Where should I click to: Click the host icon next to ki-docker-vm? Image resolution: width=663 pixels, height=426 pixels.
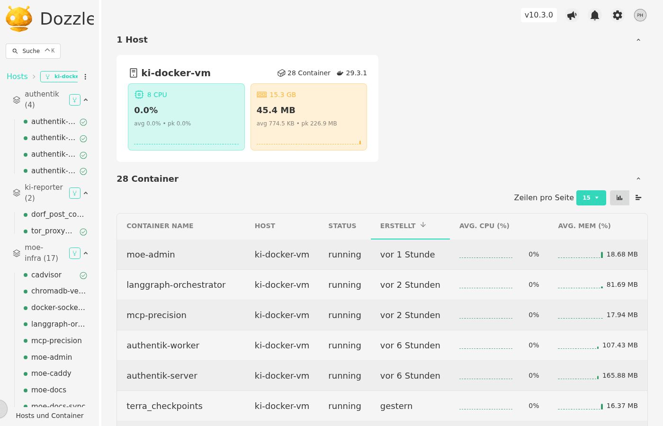134,72
